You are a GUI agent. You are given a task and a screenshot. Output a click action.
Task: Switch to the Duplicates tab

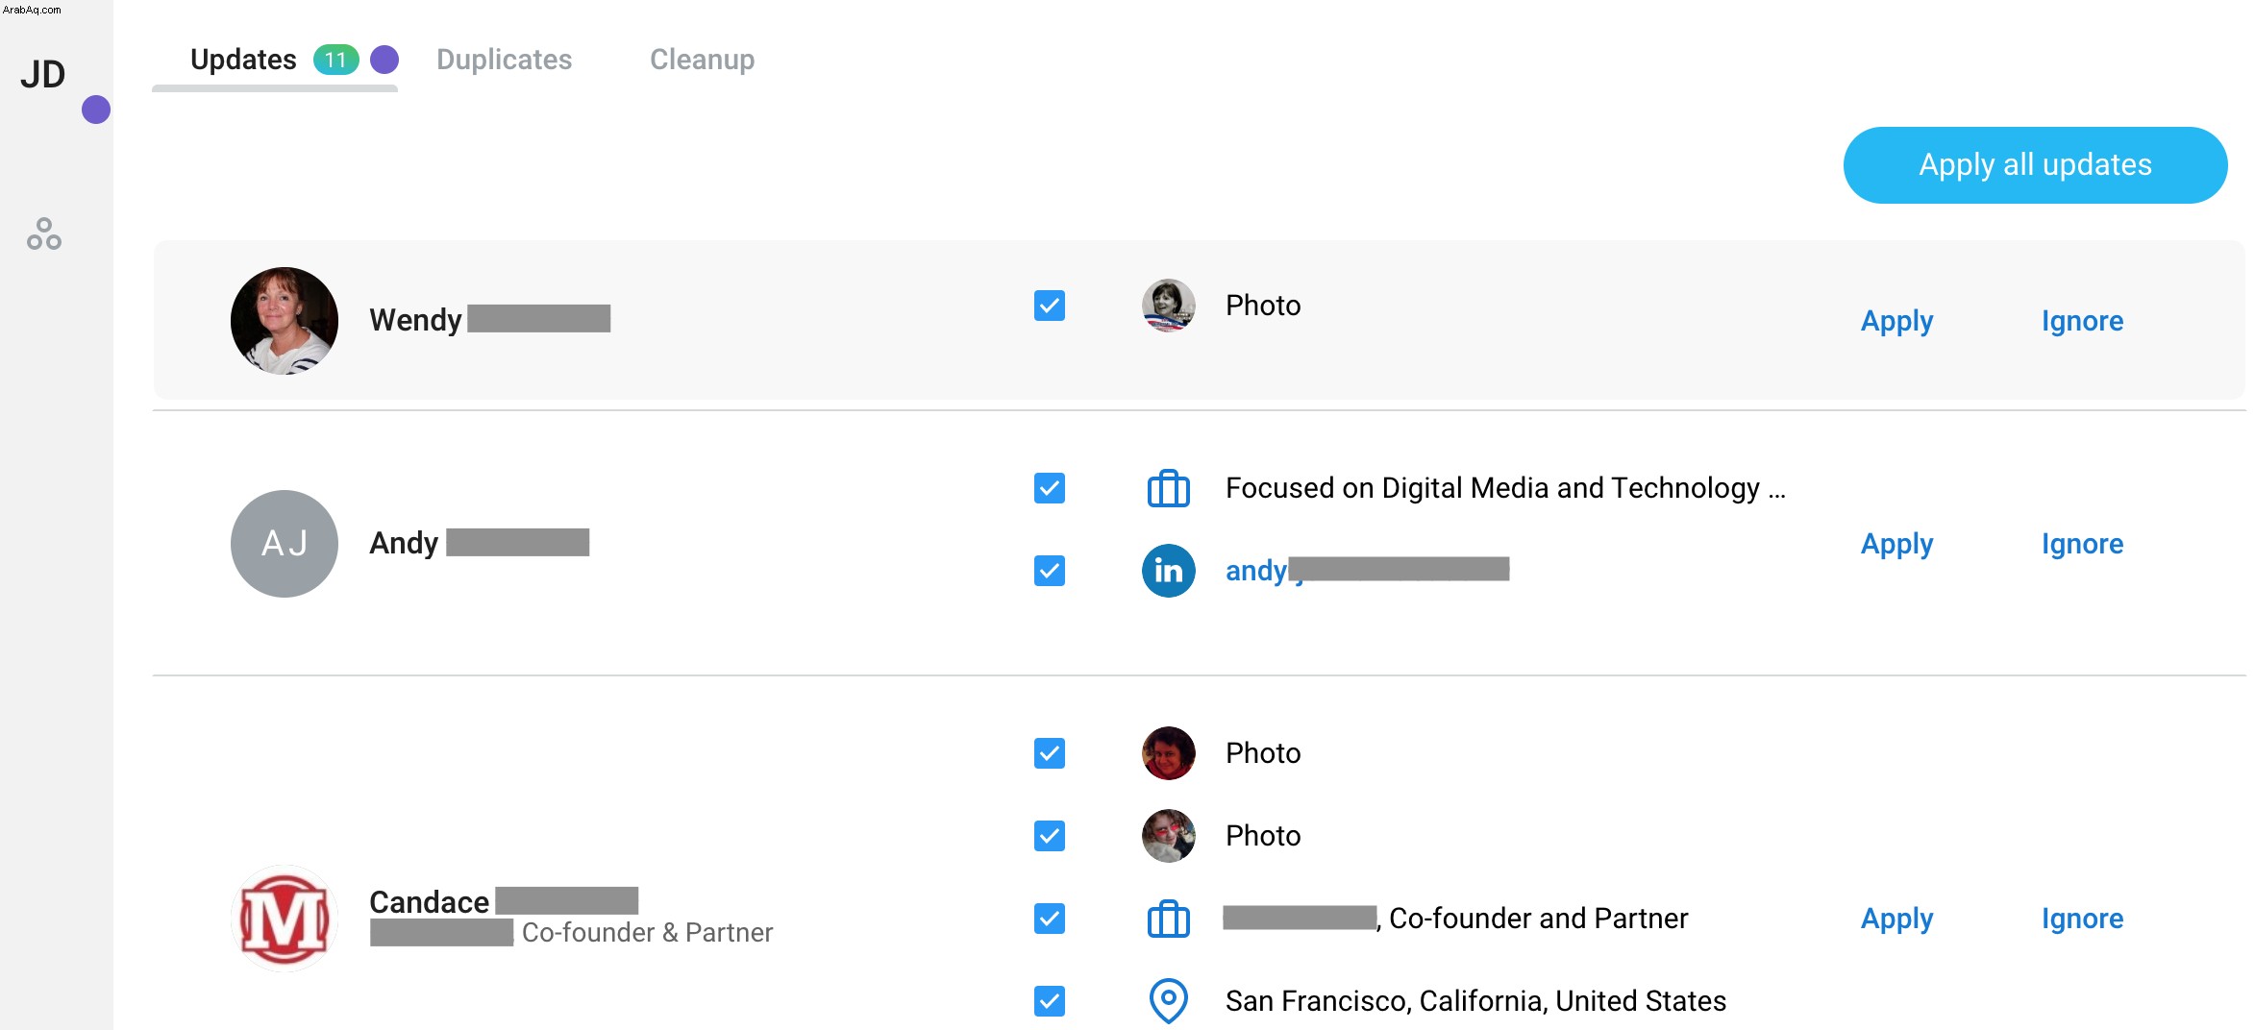pos(504,60)
